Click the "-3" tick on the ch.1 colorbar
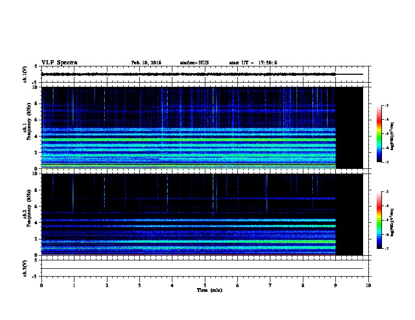Screen dimensions: 415x320 (386, 106)
